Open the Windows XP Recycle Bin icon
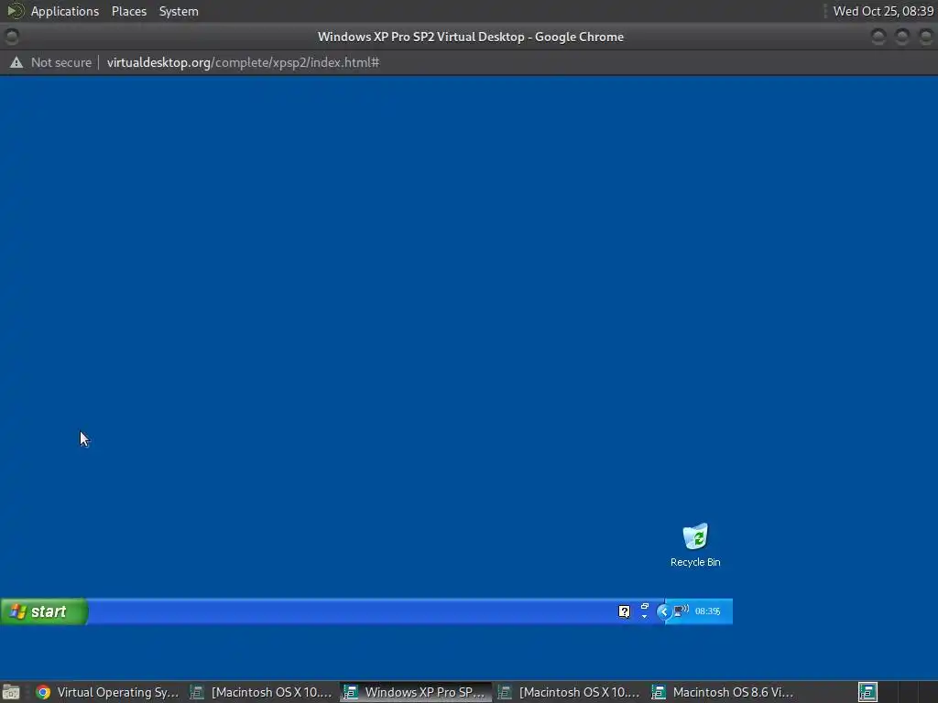Screen dimensions: 938x703 click(695, 536)
